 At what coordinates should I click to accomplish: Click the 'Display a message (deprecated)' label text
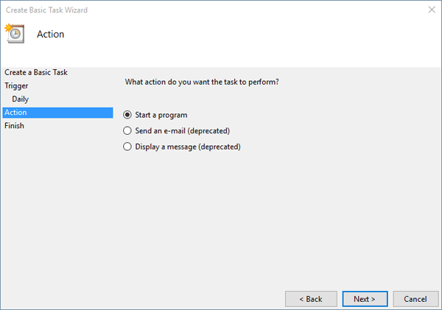pos(188,147)
